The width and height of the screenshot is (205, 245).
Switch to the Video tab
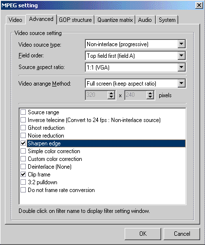[16, 20]
